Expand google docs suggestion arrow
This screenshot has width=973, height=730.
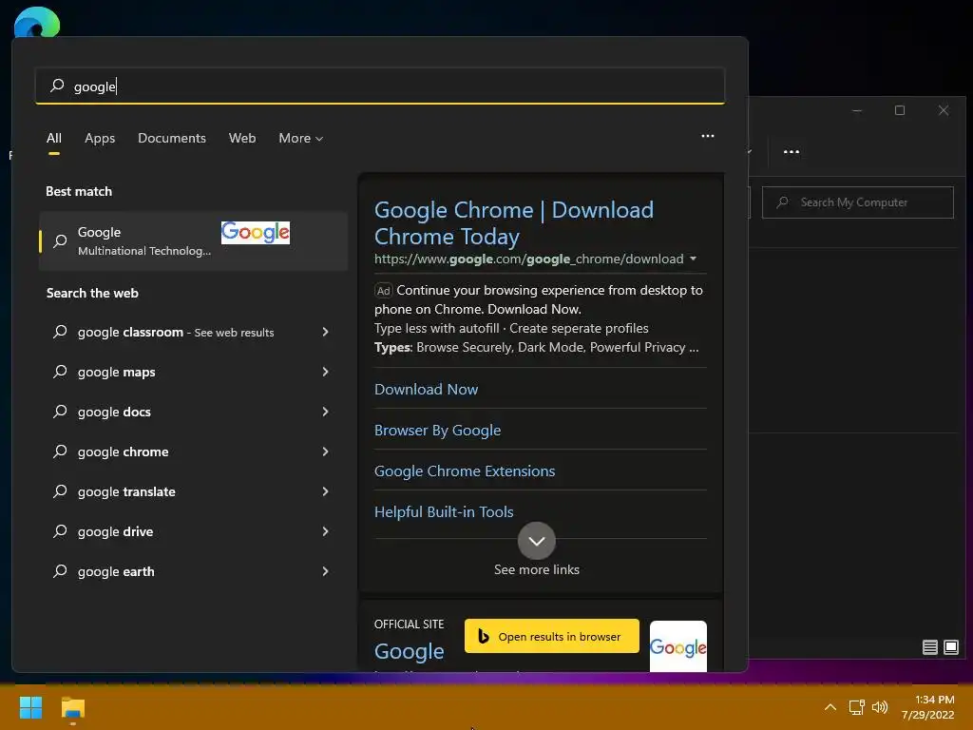click(x=325, y=412)
